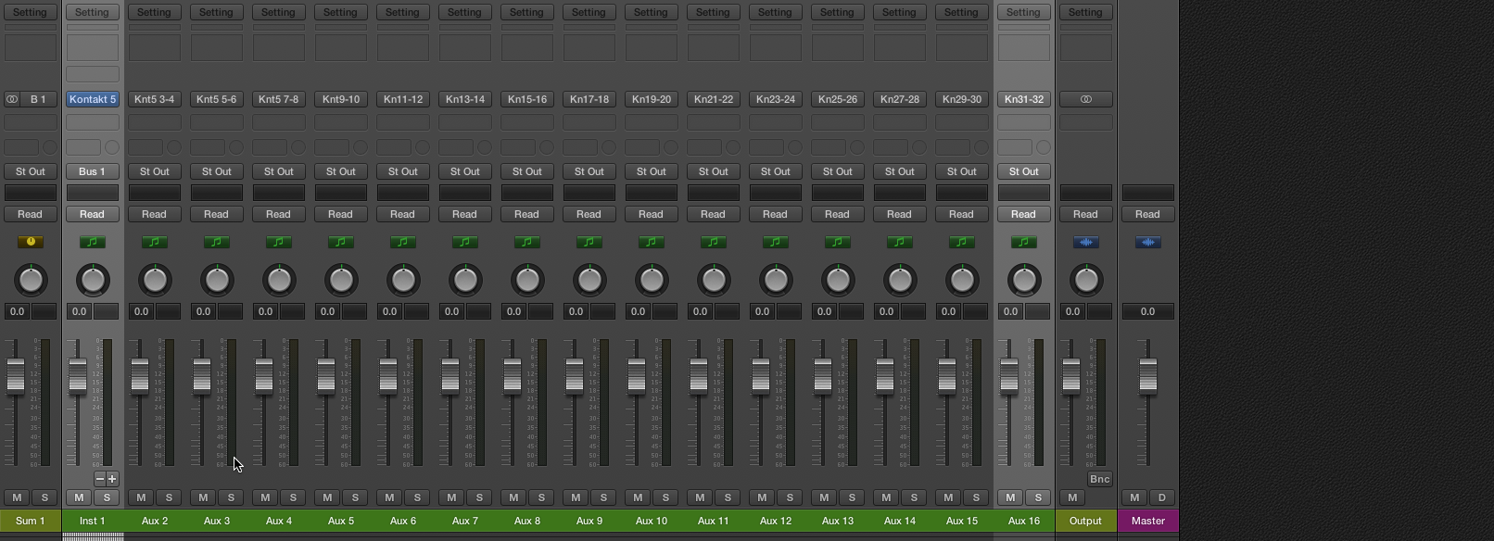This screenshot has width=1494, height=541.
Task: Click the green note icon on Aux 14
Action: [900, 243]
